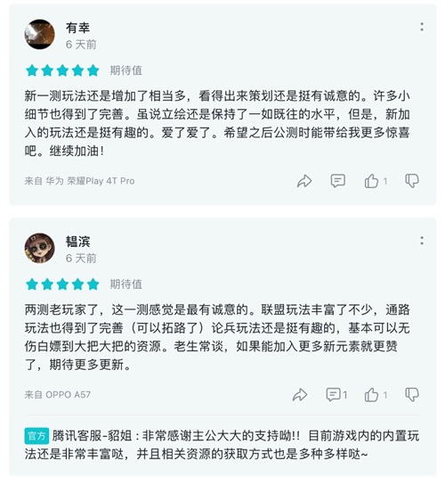Open 韫滨's profile avatar
Image resolution: width=445 pixels, height=477 pixels.
tap(39, 248)
